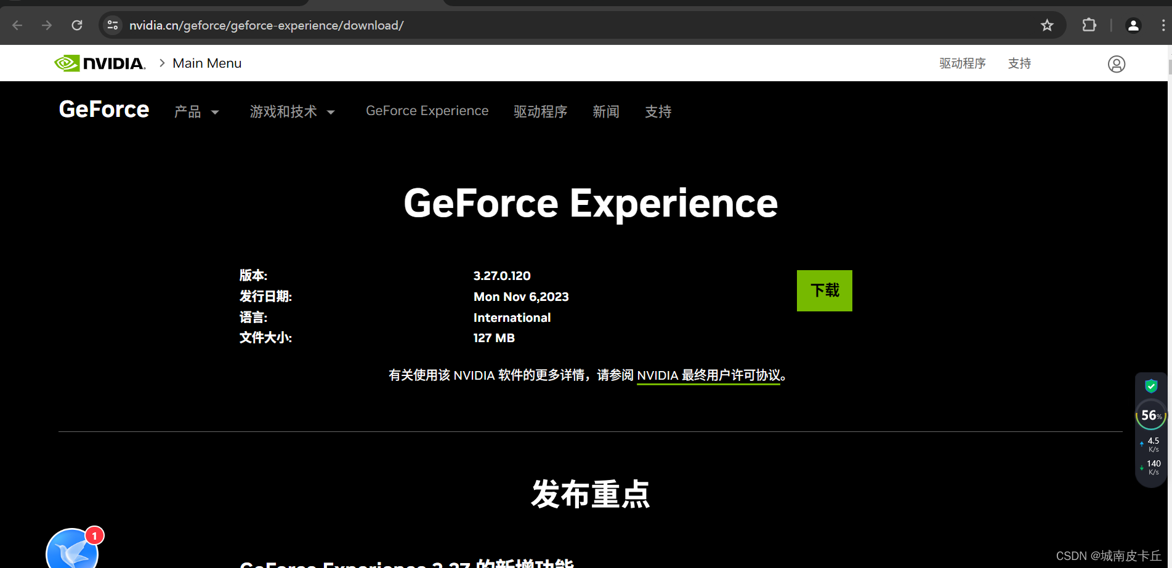Click the 4.5 K/s upload speed indicator
The image size is (1172, 568).
point(1150,444)
